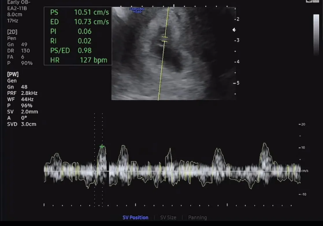The height and width of the screenshot is (226, 323).
Task: Click the Gen setting under PW
Action: click(x=12, y=81)
